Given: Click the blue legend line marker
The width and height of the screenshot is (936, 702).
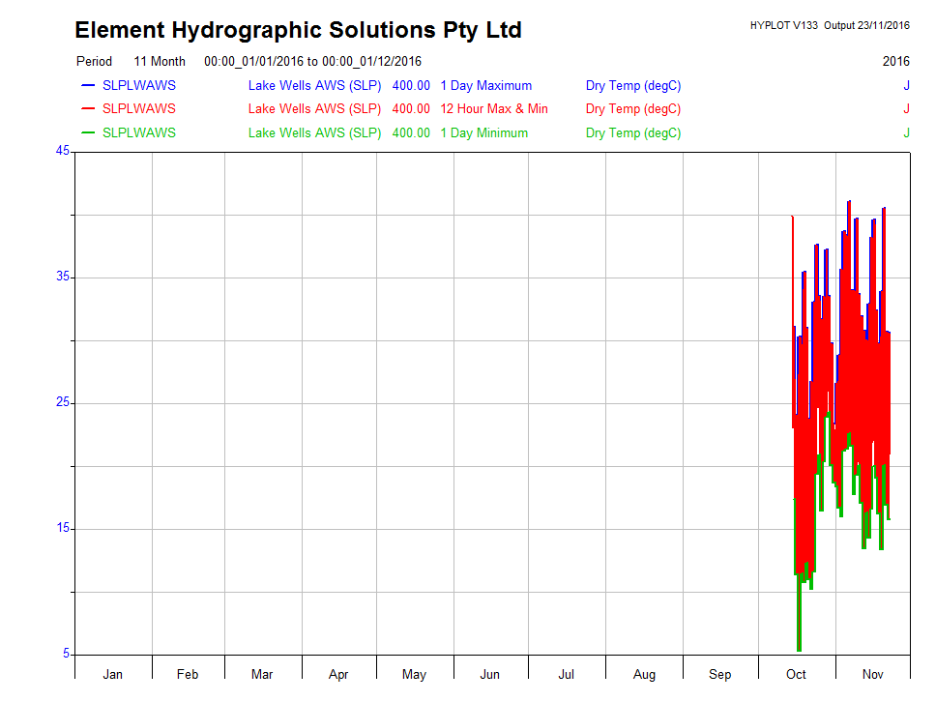Looking at the screenshot, I should [x=88, y=85].
